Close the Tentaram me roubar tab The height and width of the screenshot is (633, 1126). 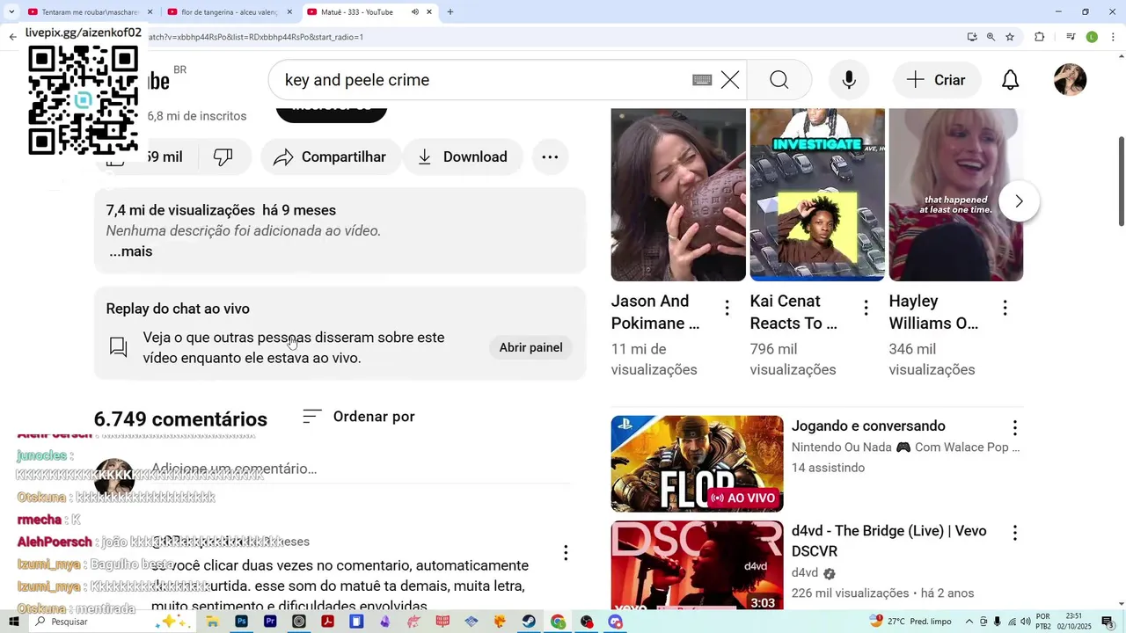click(150, 12)
